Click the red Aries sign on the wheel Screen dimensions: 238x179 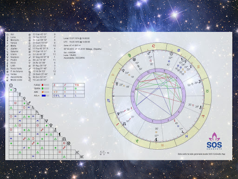(x=203, y=116)
